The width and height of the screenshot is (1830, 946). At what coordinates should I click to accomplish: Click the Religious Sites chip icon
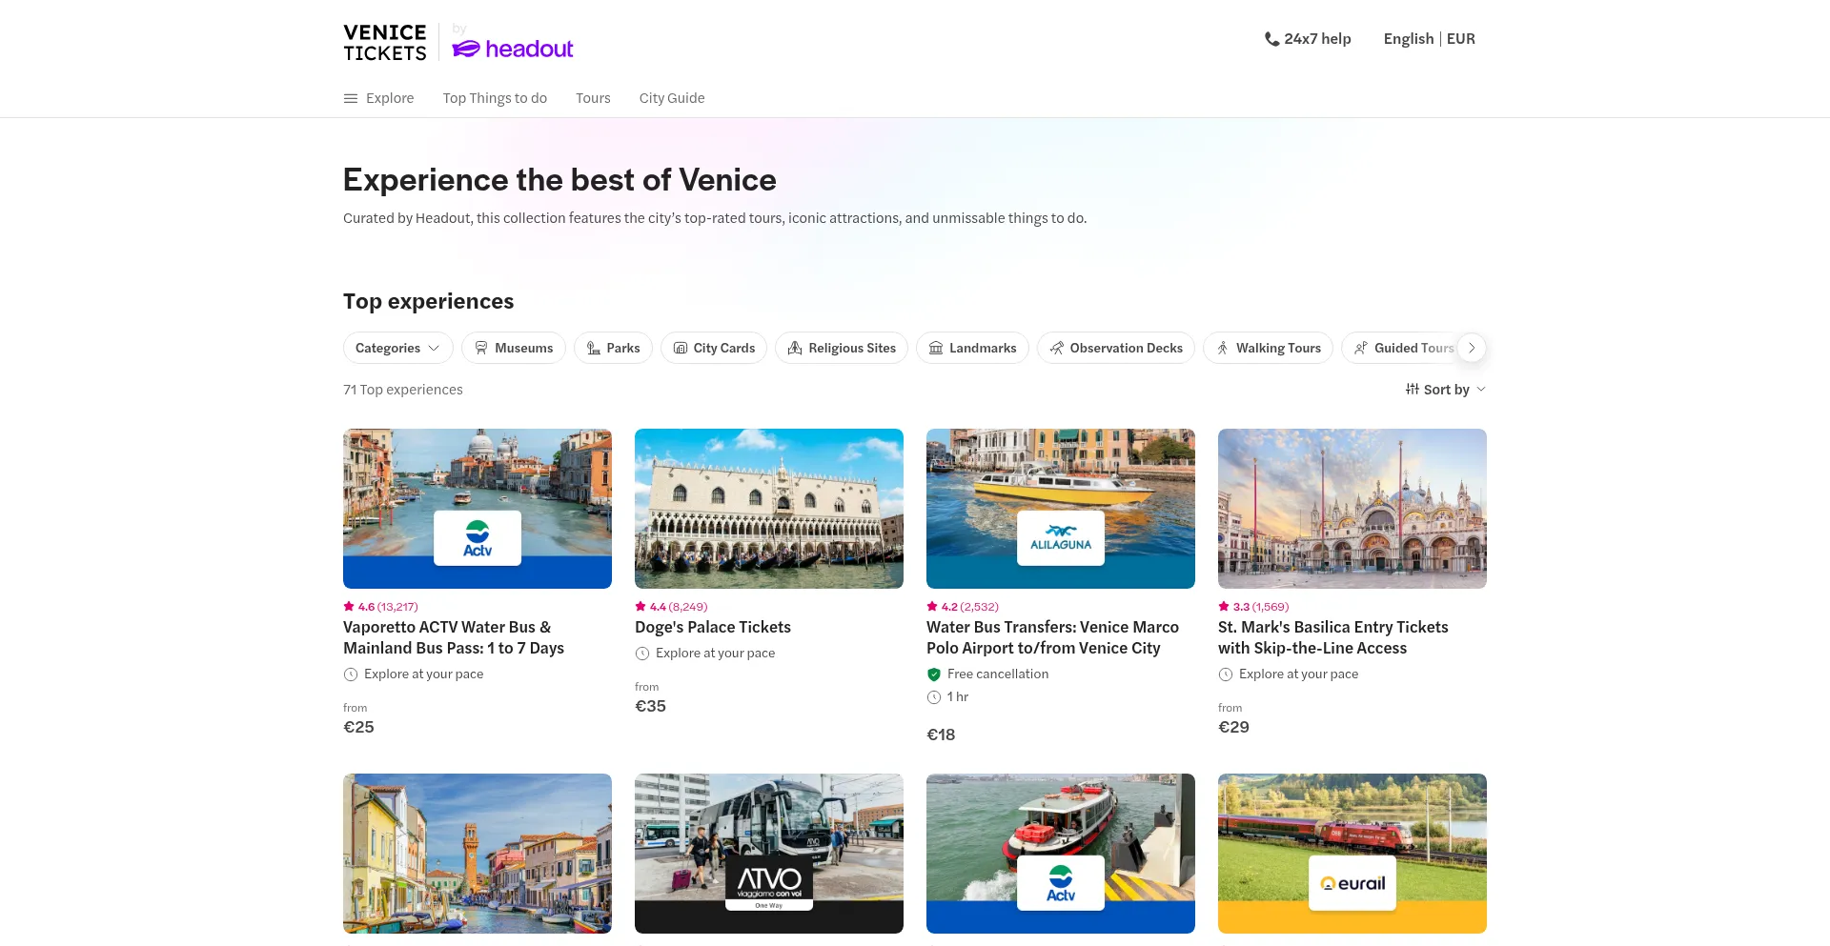click(x=795, y=348)
